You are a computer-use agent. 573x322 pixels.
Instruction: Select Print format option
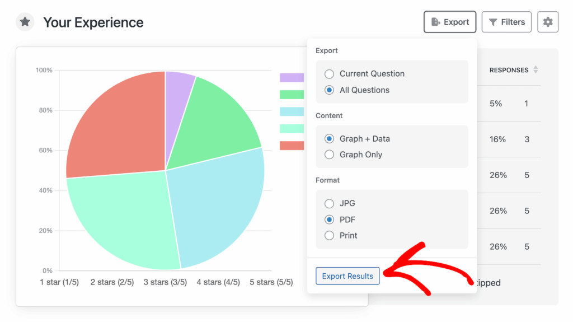click(330, 236)
